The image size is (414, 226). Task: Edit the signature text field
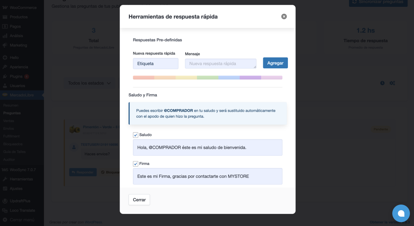click(207, 176)
